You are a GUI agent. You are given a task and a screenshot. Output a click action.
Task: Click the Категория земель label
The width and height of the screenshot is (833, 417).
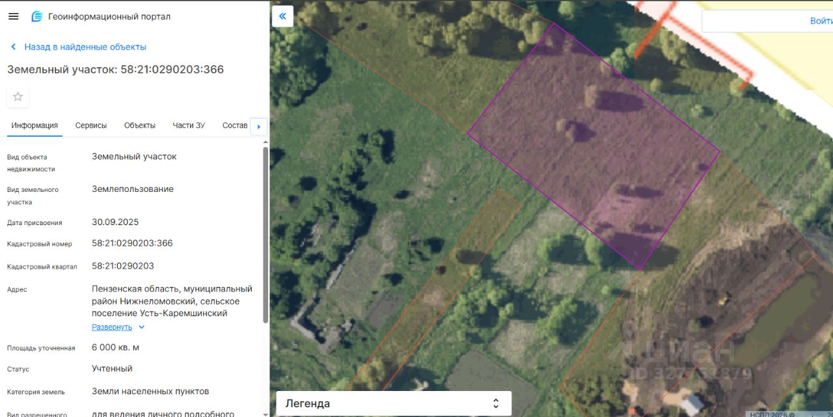pos(36,392)
